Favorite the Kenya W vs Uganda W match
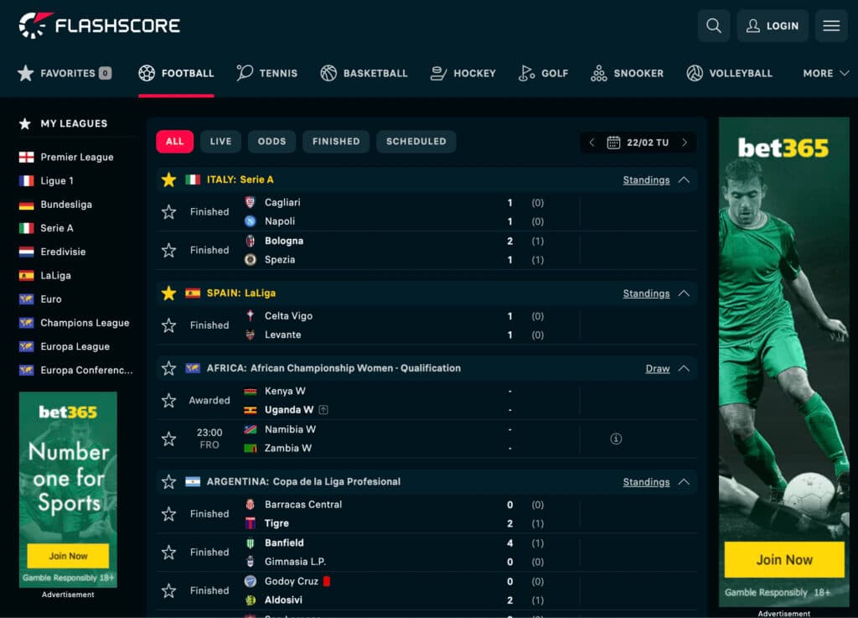858x618 pixels. [x=168, y=400]
